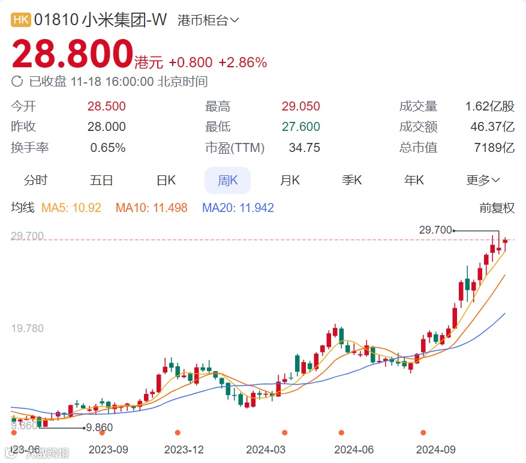526x463 pixels.
Task: Click the 均线 moving average label
Action: point(22,208)
